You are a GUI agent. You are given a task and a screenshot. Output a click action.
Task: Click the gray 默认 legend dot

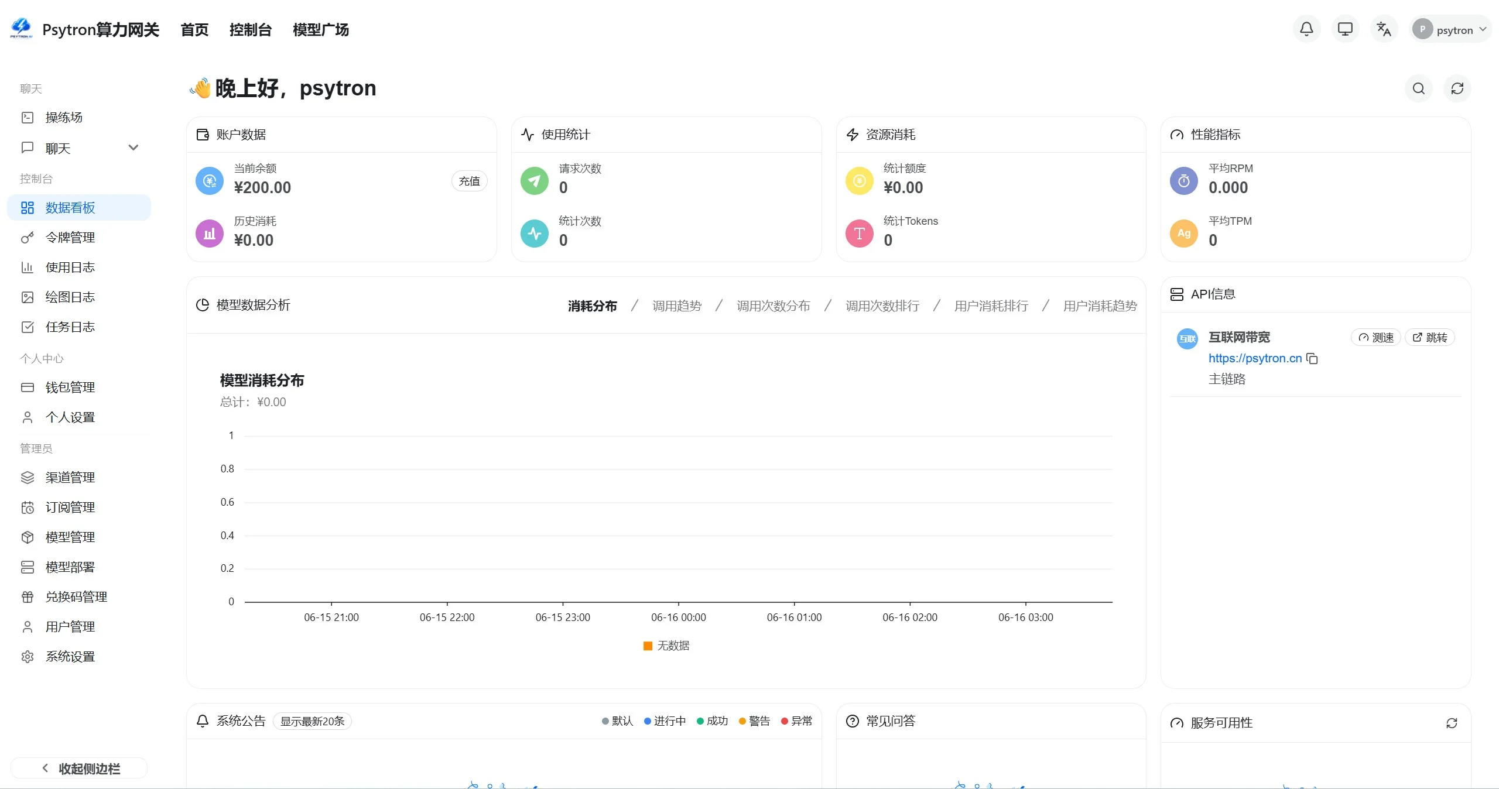[x=605, y=721]
